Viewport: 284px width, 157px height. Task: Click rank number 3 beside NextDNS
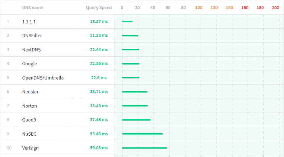(8, 50)
